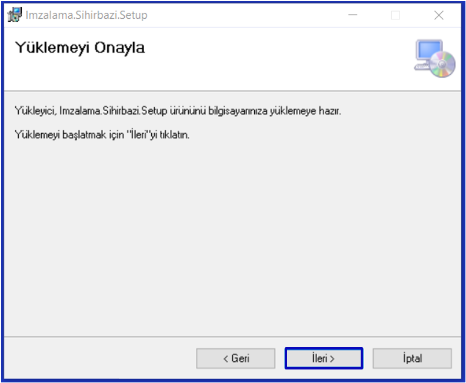Go back with the Geri button
The height and width of the screenshot is (383, 466).
[235, 358]
